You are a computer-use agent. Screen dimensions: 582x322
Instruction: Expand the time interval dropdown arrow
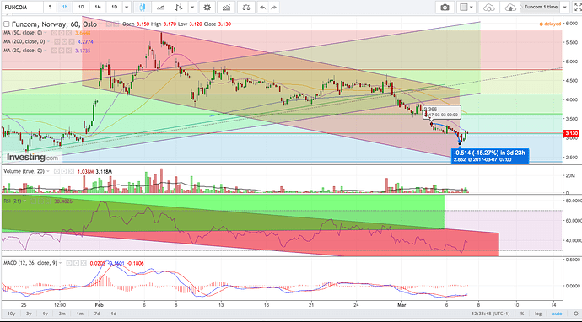point(127,7)
